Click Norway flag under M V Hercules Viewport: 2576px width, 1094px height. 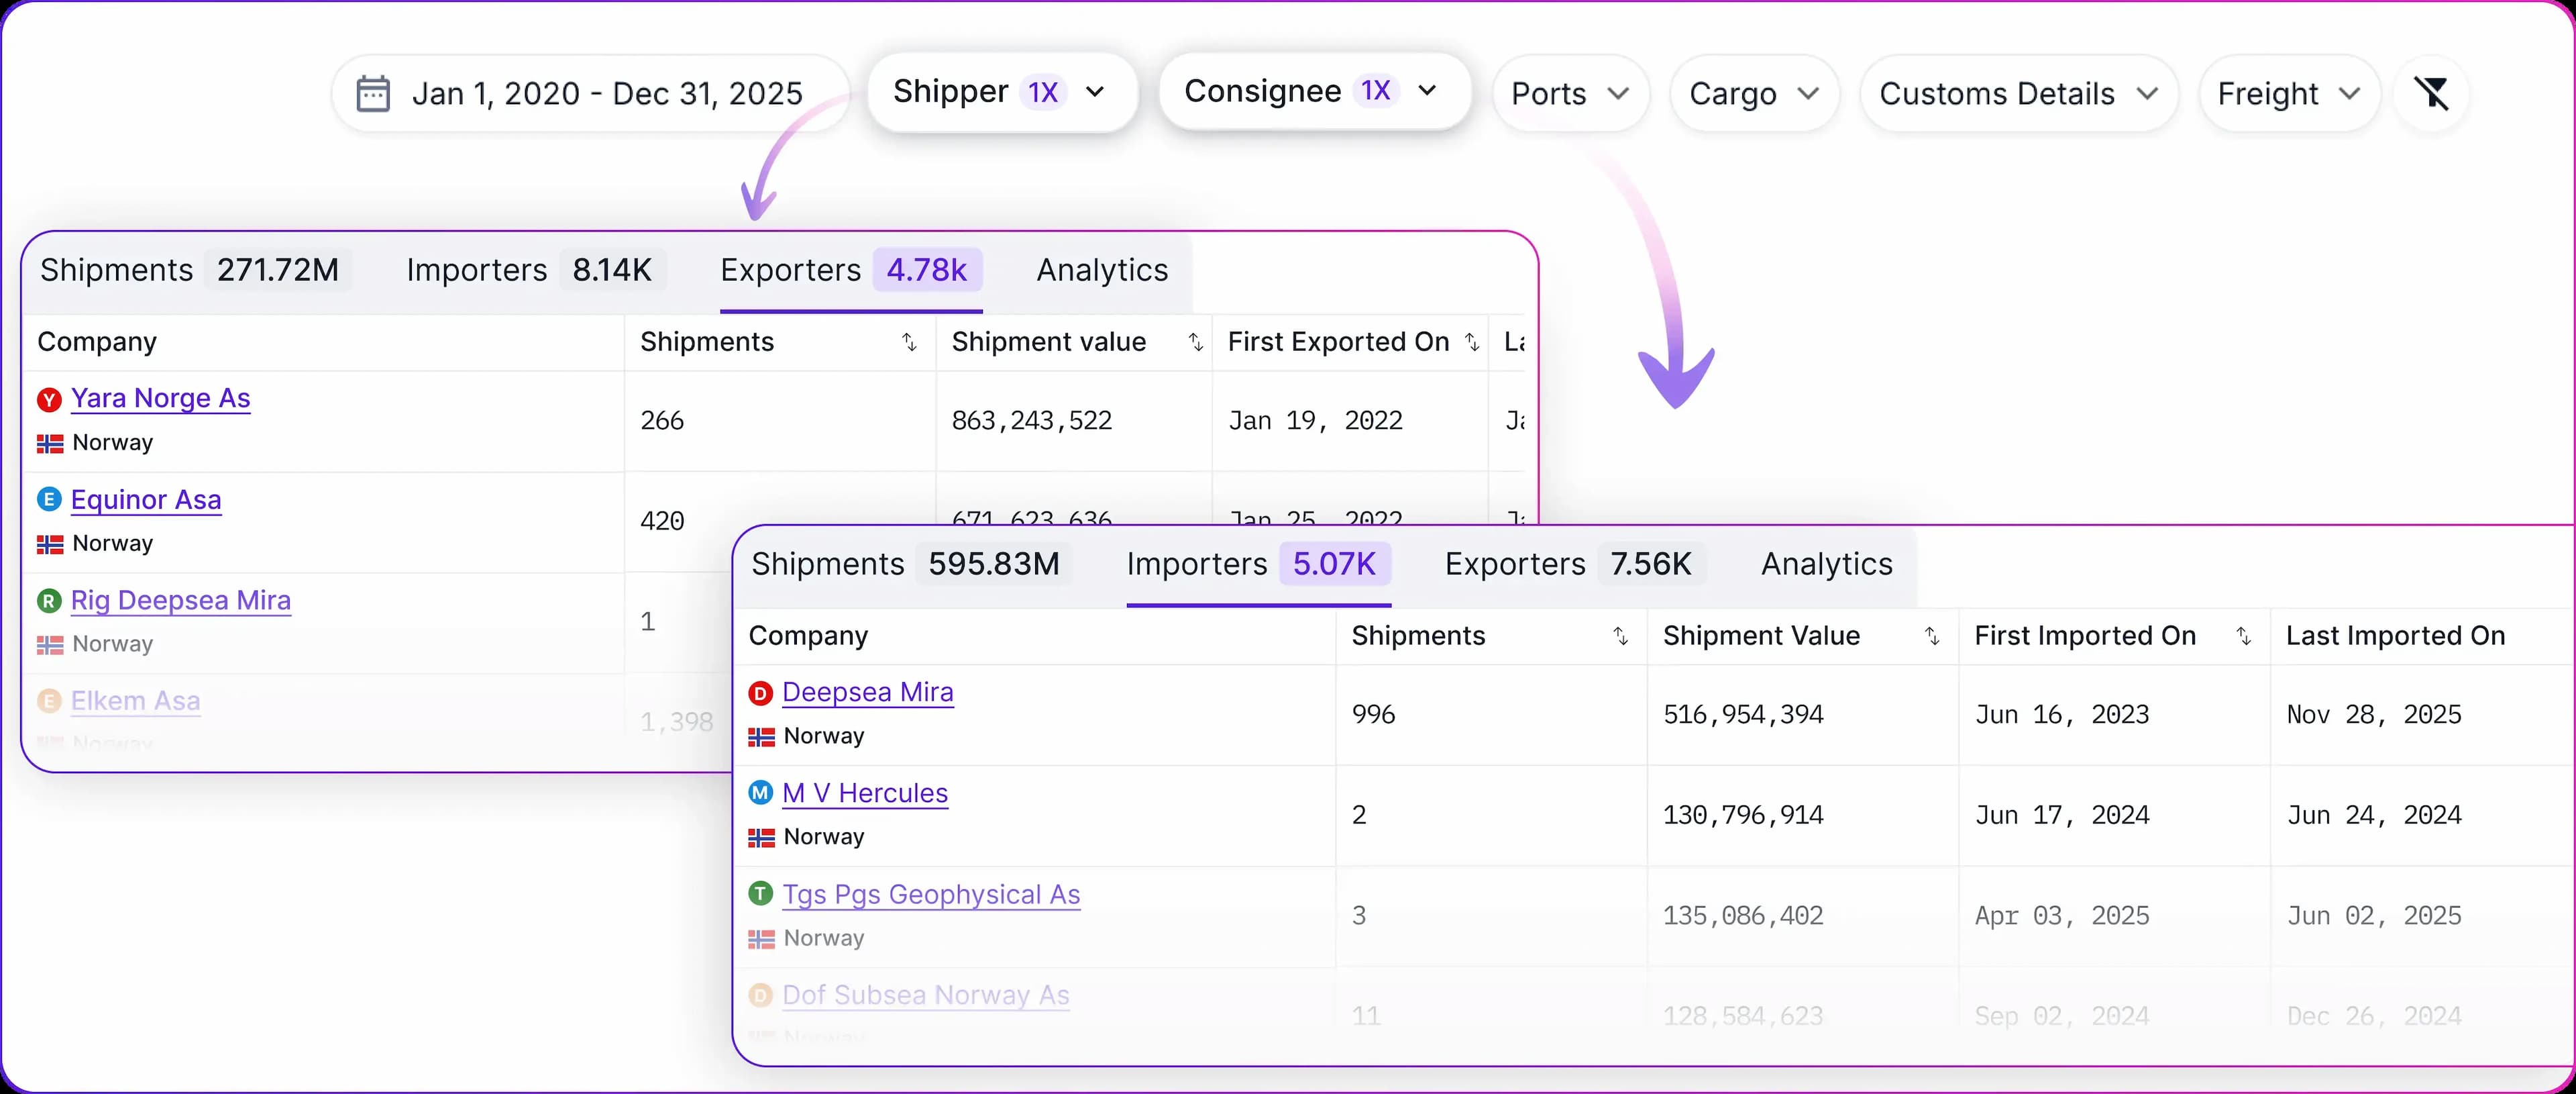[762, 838]
